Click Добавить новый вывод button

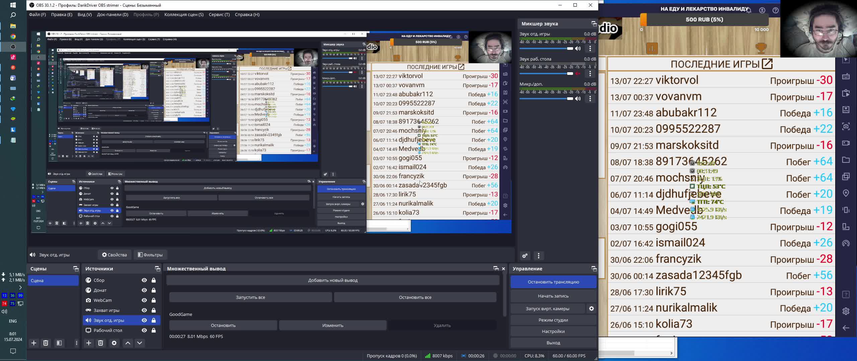coord(333,280)
